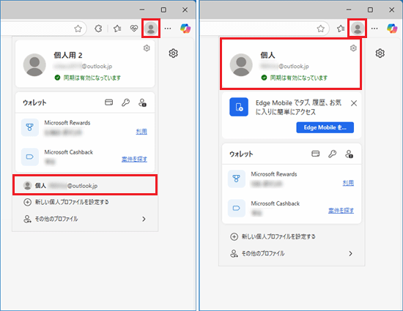Open payment card icon in right ウォレット header
Viewport: 403px width, 311px height.
(x=316, y=154)
